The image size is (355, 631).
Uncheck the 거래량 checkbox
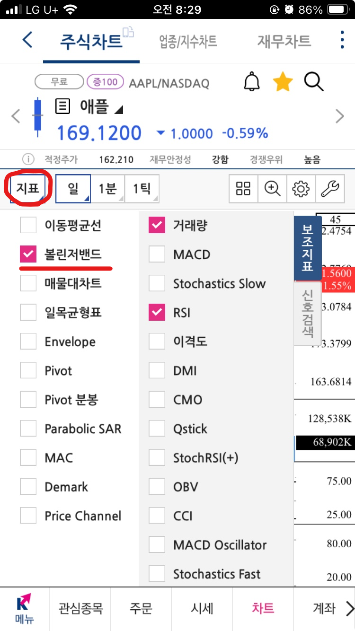157,225
